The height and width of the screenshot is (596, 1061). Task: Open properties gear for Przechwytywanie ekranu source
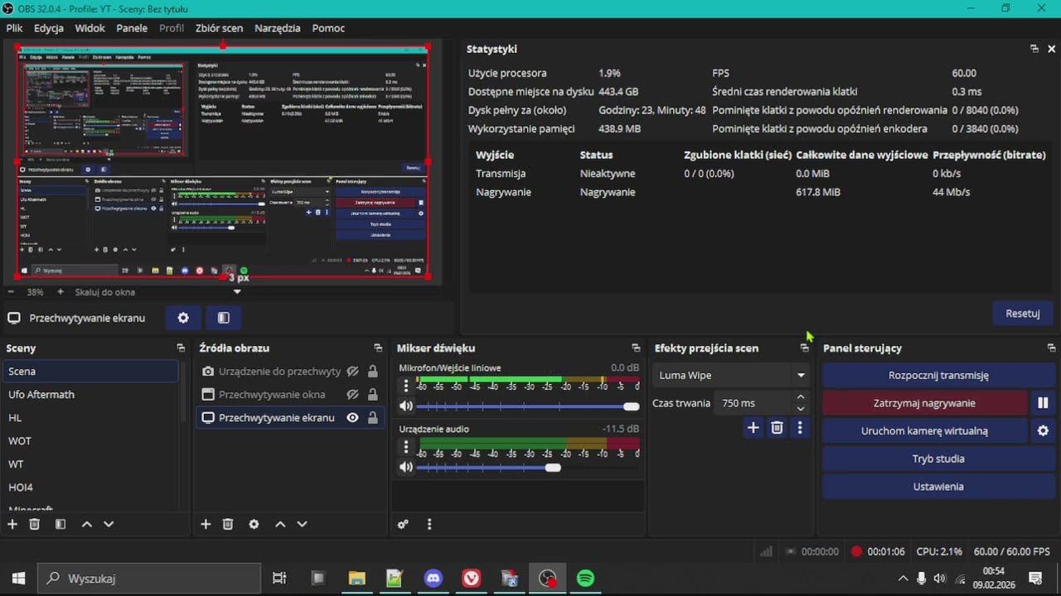pos(183,318)
